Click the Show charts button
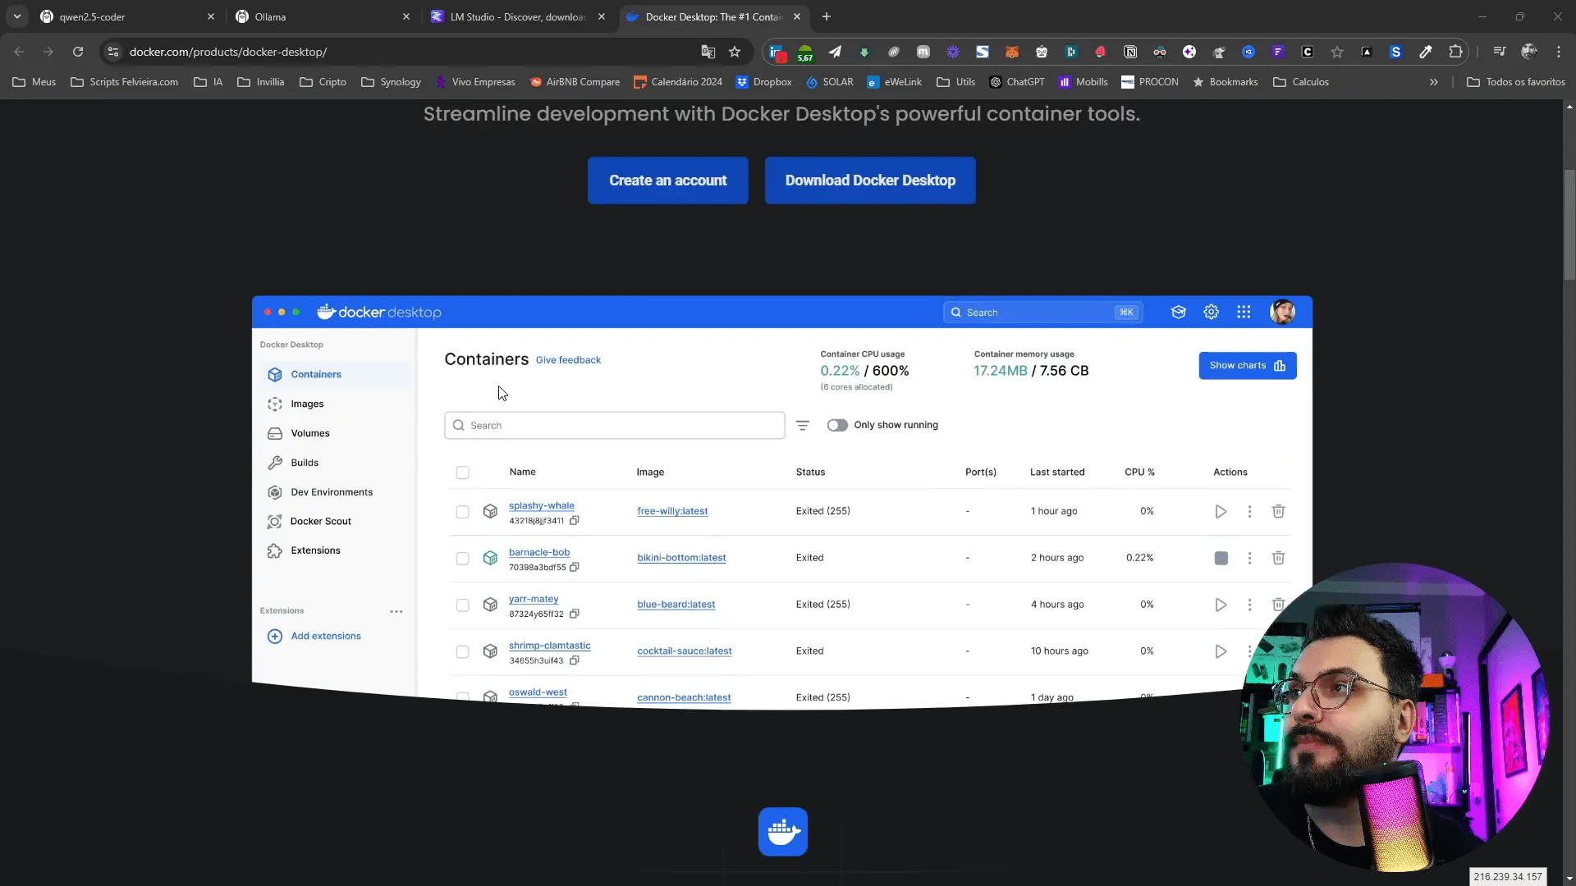The height and width of the screenshot is (886, 1576). click(x=1247, y=366)
